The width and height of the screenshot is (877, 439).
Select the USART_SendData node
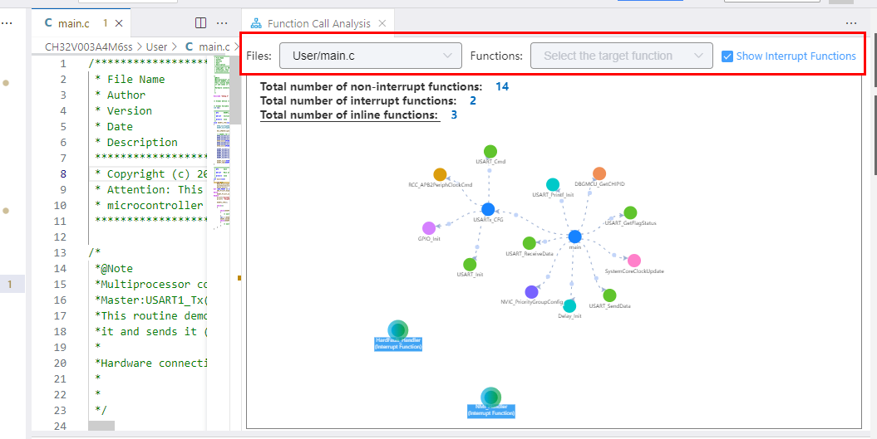point(609,295)
